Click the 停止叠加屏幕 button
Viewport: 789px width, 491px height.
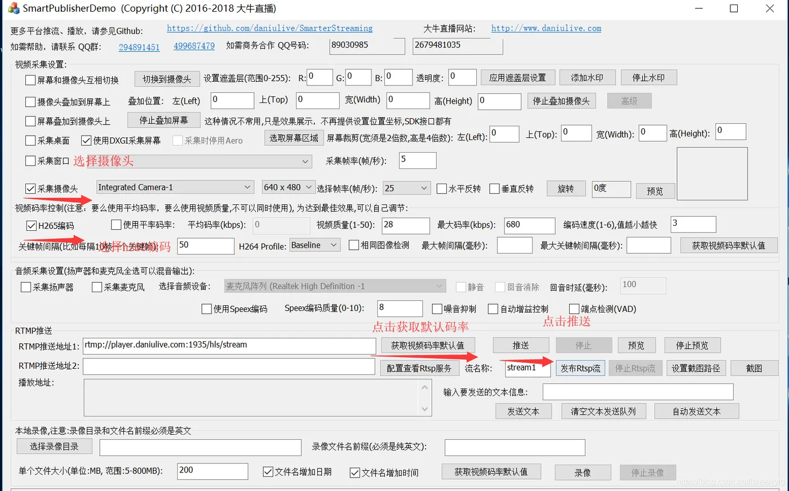point(163,120)
